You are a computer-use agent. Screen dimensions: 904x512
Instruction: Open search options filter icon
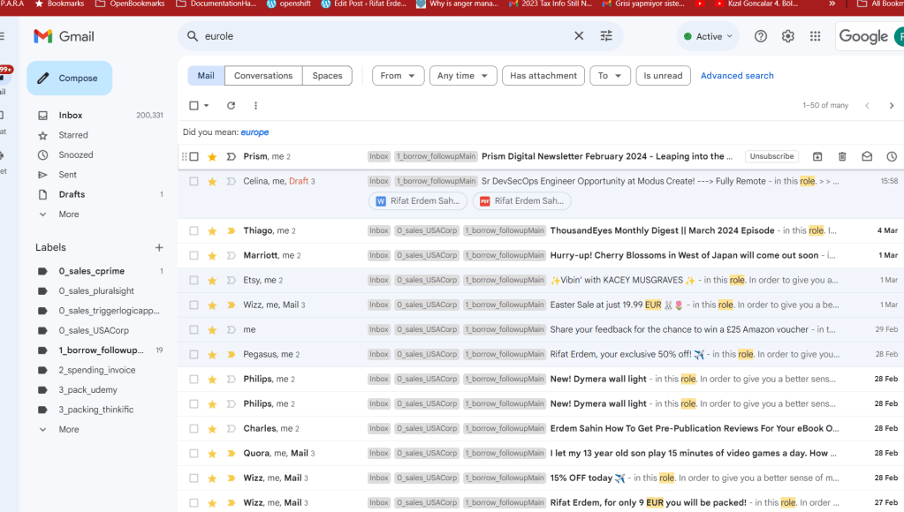pyautogui.click(x=606, y=35)
